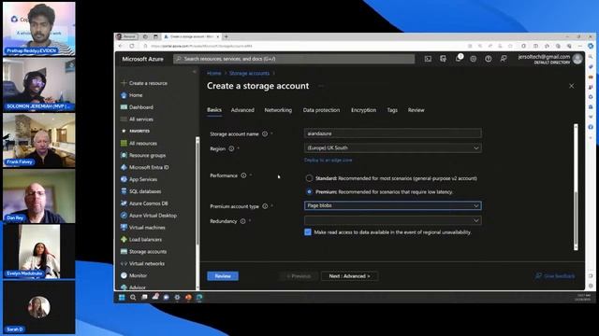Open the empty Redundancy dropdown
The height and width of the screenshot is (336, 599).
393,220
